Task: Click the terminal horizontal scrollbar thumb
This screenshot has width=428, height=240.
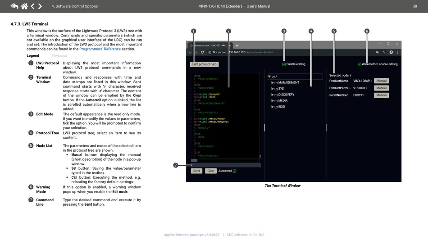Action: (x=194, y=160)
